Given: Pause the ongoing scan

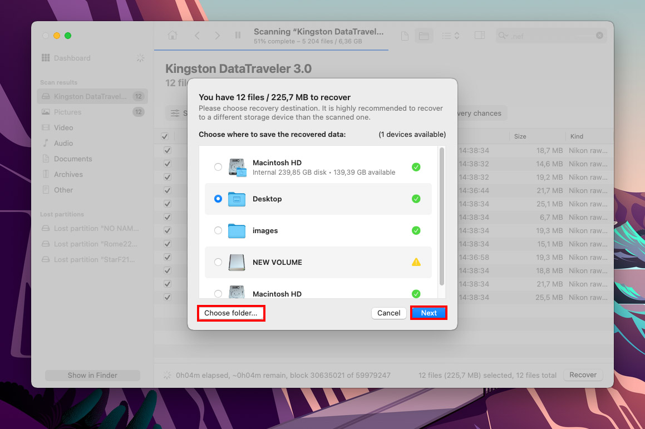Looking at the screenshot, I should point(238,35).
